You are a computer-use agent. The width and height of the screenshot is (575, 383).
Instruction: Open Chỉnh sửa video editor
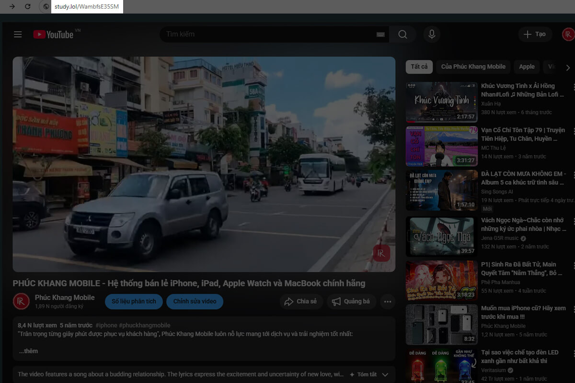(195, 302)
